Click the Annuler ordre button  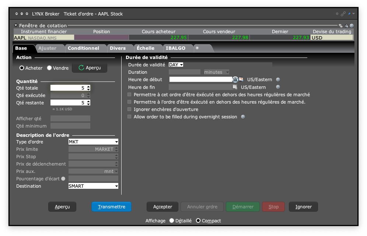tap(202, 207)
